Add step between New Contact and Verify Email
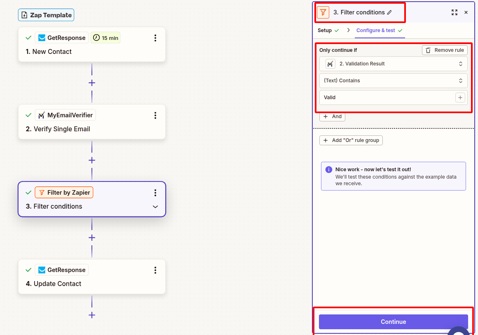This screenshot has height=335, width=478. point(92,83)
